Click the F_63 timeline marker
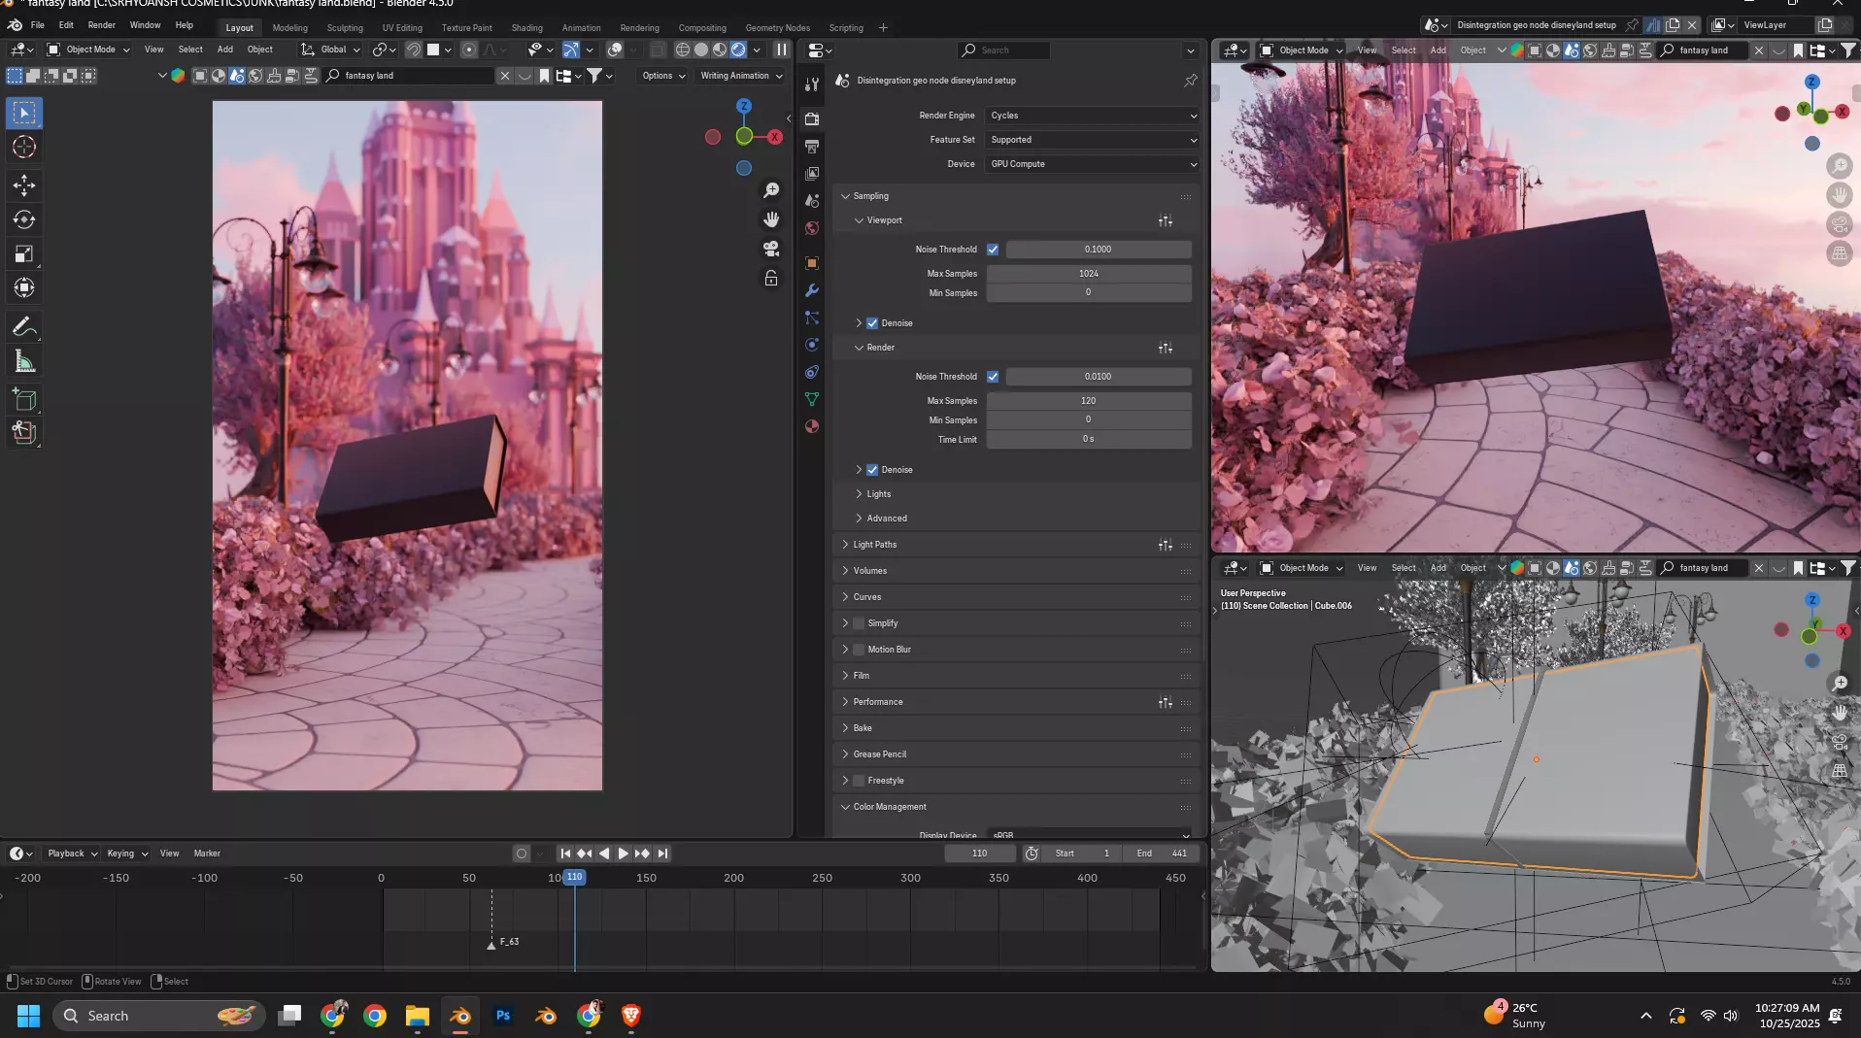Viewport: 1861px width, 1038px height. point(491,944)
